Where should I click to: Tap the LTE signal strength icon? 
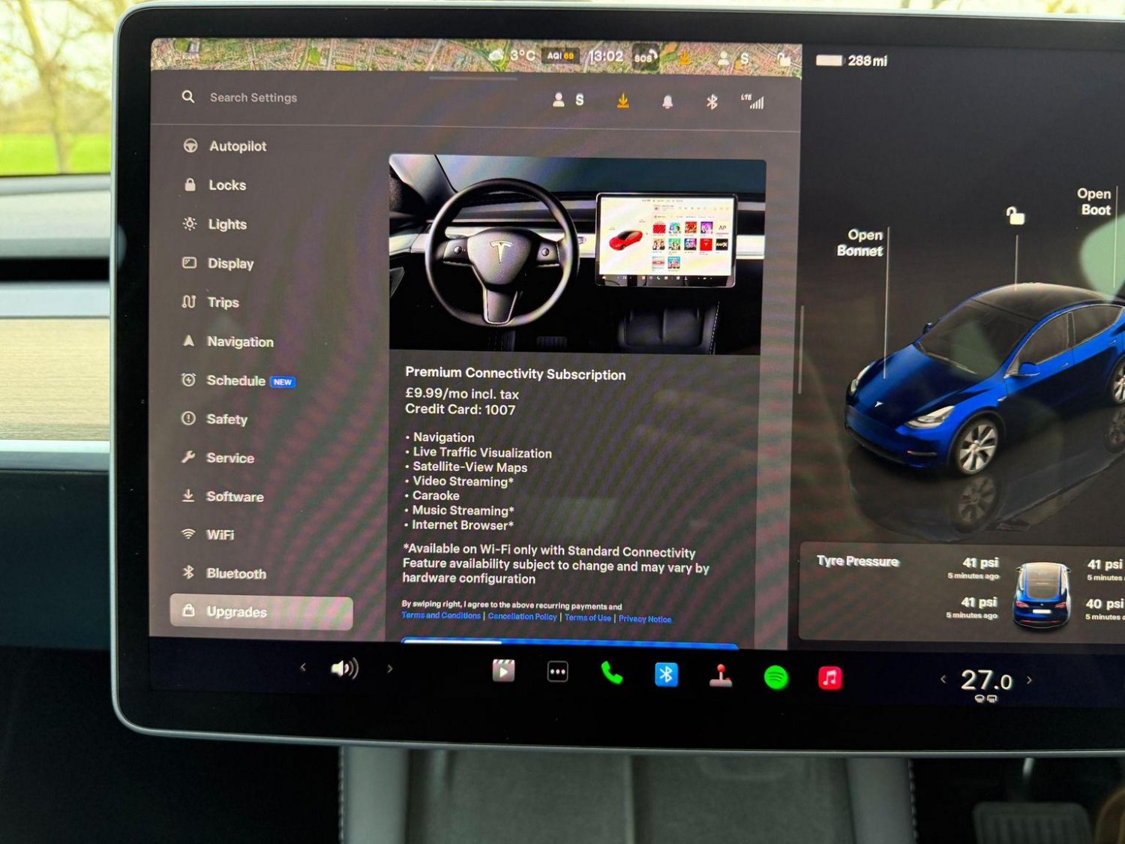tap(752, 102)
